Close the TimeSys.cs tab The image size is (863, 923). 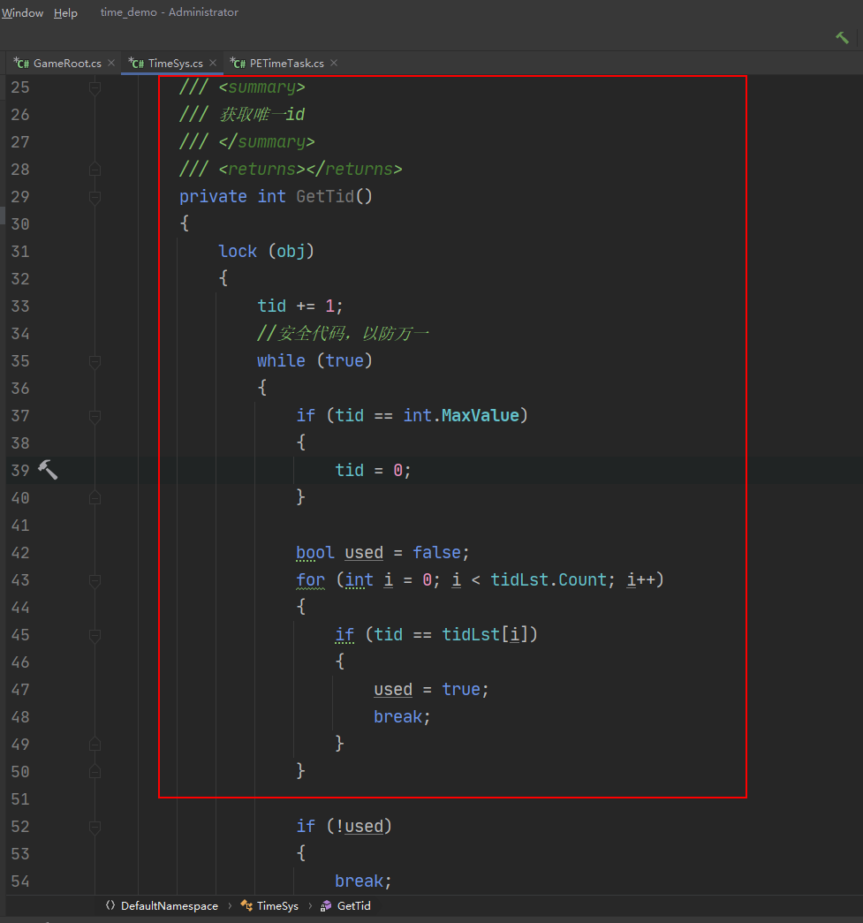coord(213,63)
